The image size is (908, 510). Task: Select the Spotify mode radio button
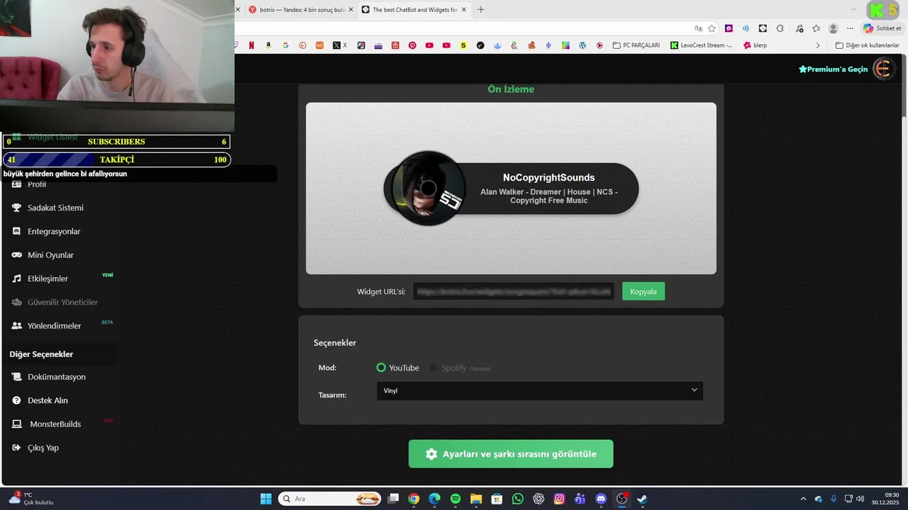pos(433,368)
